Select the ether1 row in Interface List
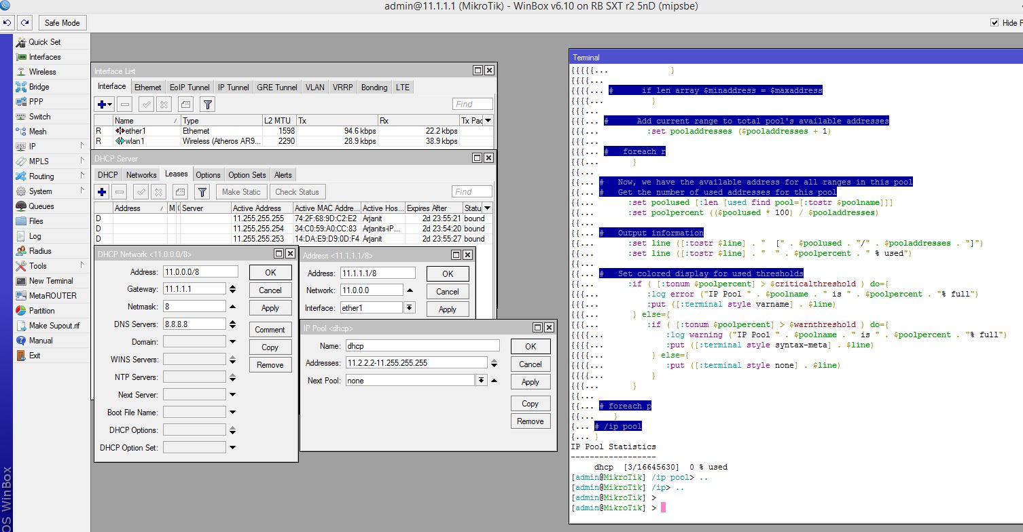Screen dimensions: 1023x532 coord(293,131)
